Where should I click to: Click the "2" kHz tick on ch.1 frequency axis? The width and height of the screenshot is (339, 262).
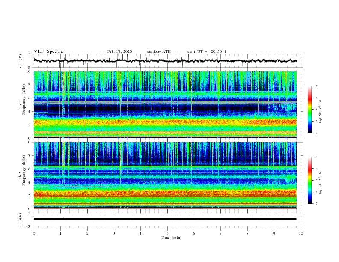(x=30, y=125)
